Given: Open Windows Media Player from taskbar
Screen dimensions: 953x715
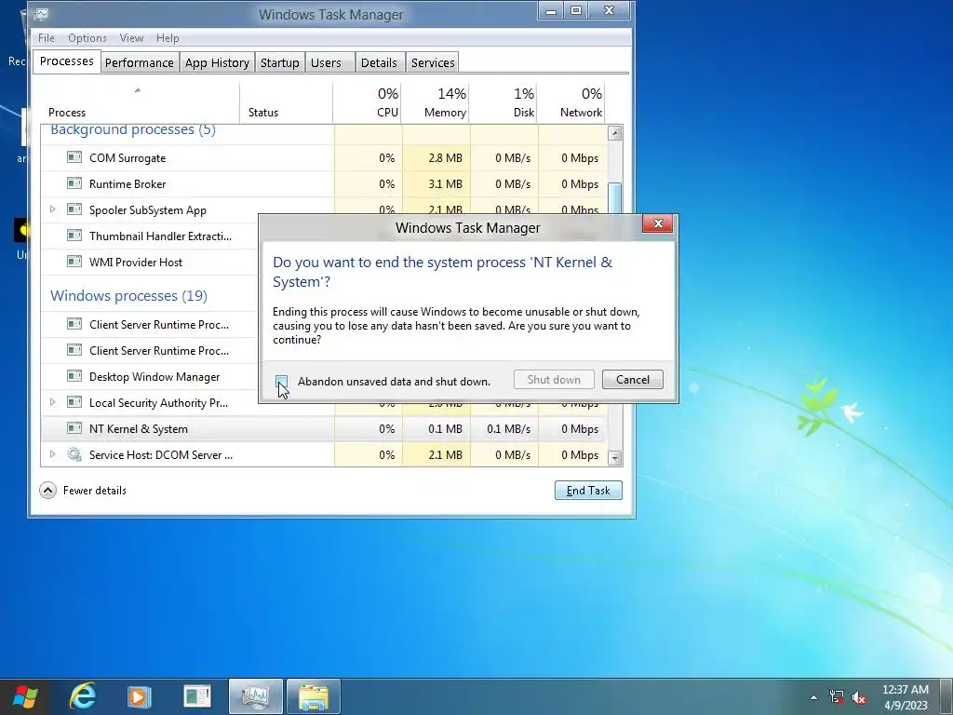Looking at the screenshot, I should [x=139, y=696].
